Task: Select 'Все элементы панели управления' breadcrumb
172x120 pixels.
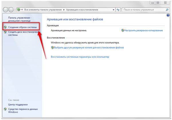Action: (x=43, y=10)
